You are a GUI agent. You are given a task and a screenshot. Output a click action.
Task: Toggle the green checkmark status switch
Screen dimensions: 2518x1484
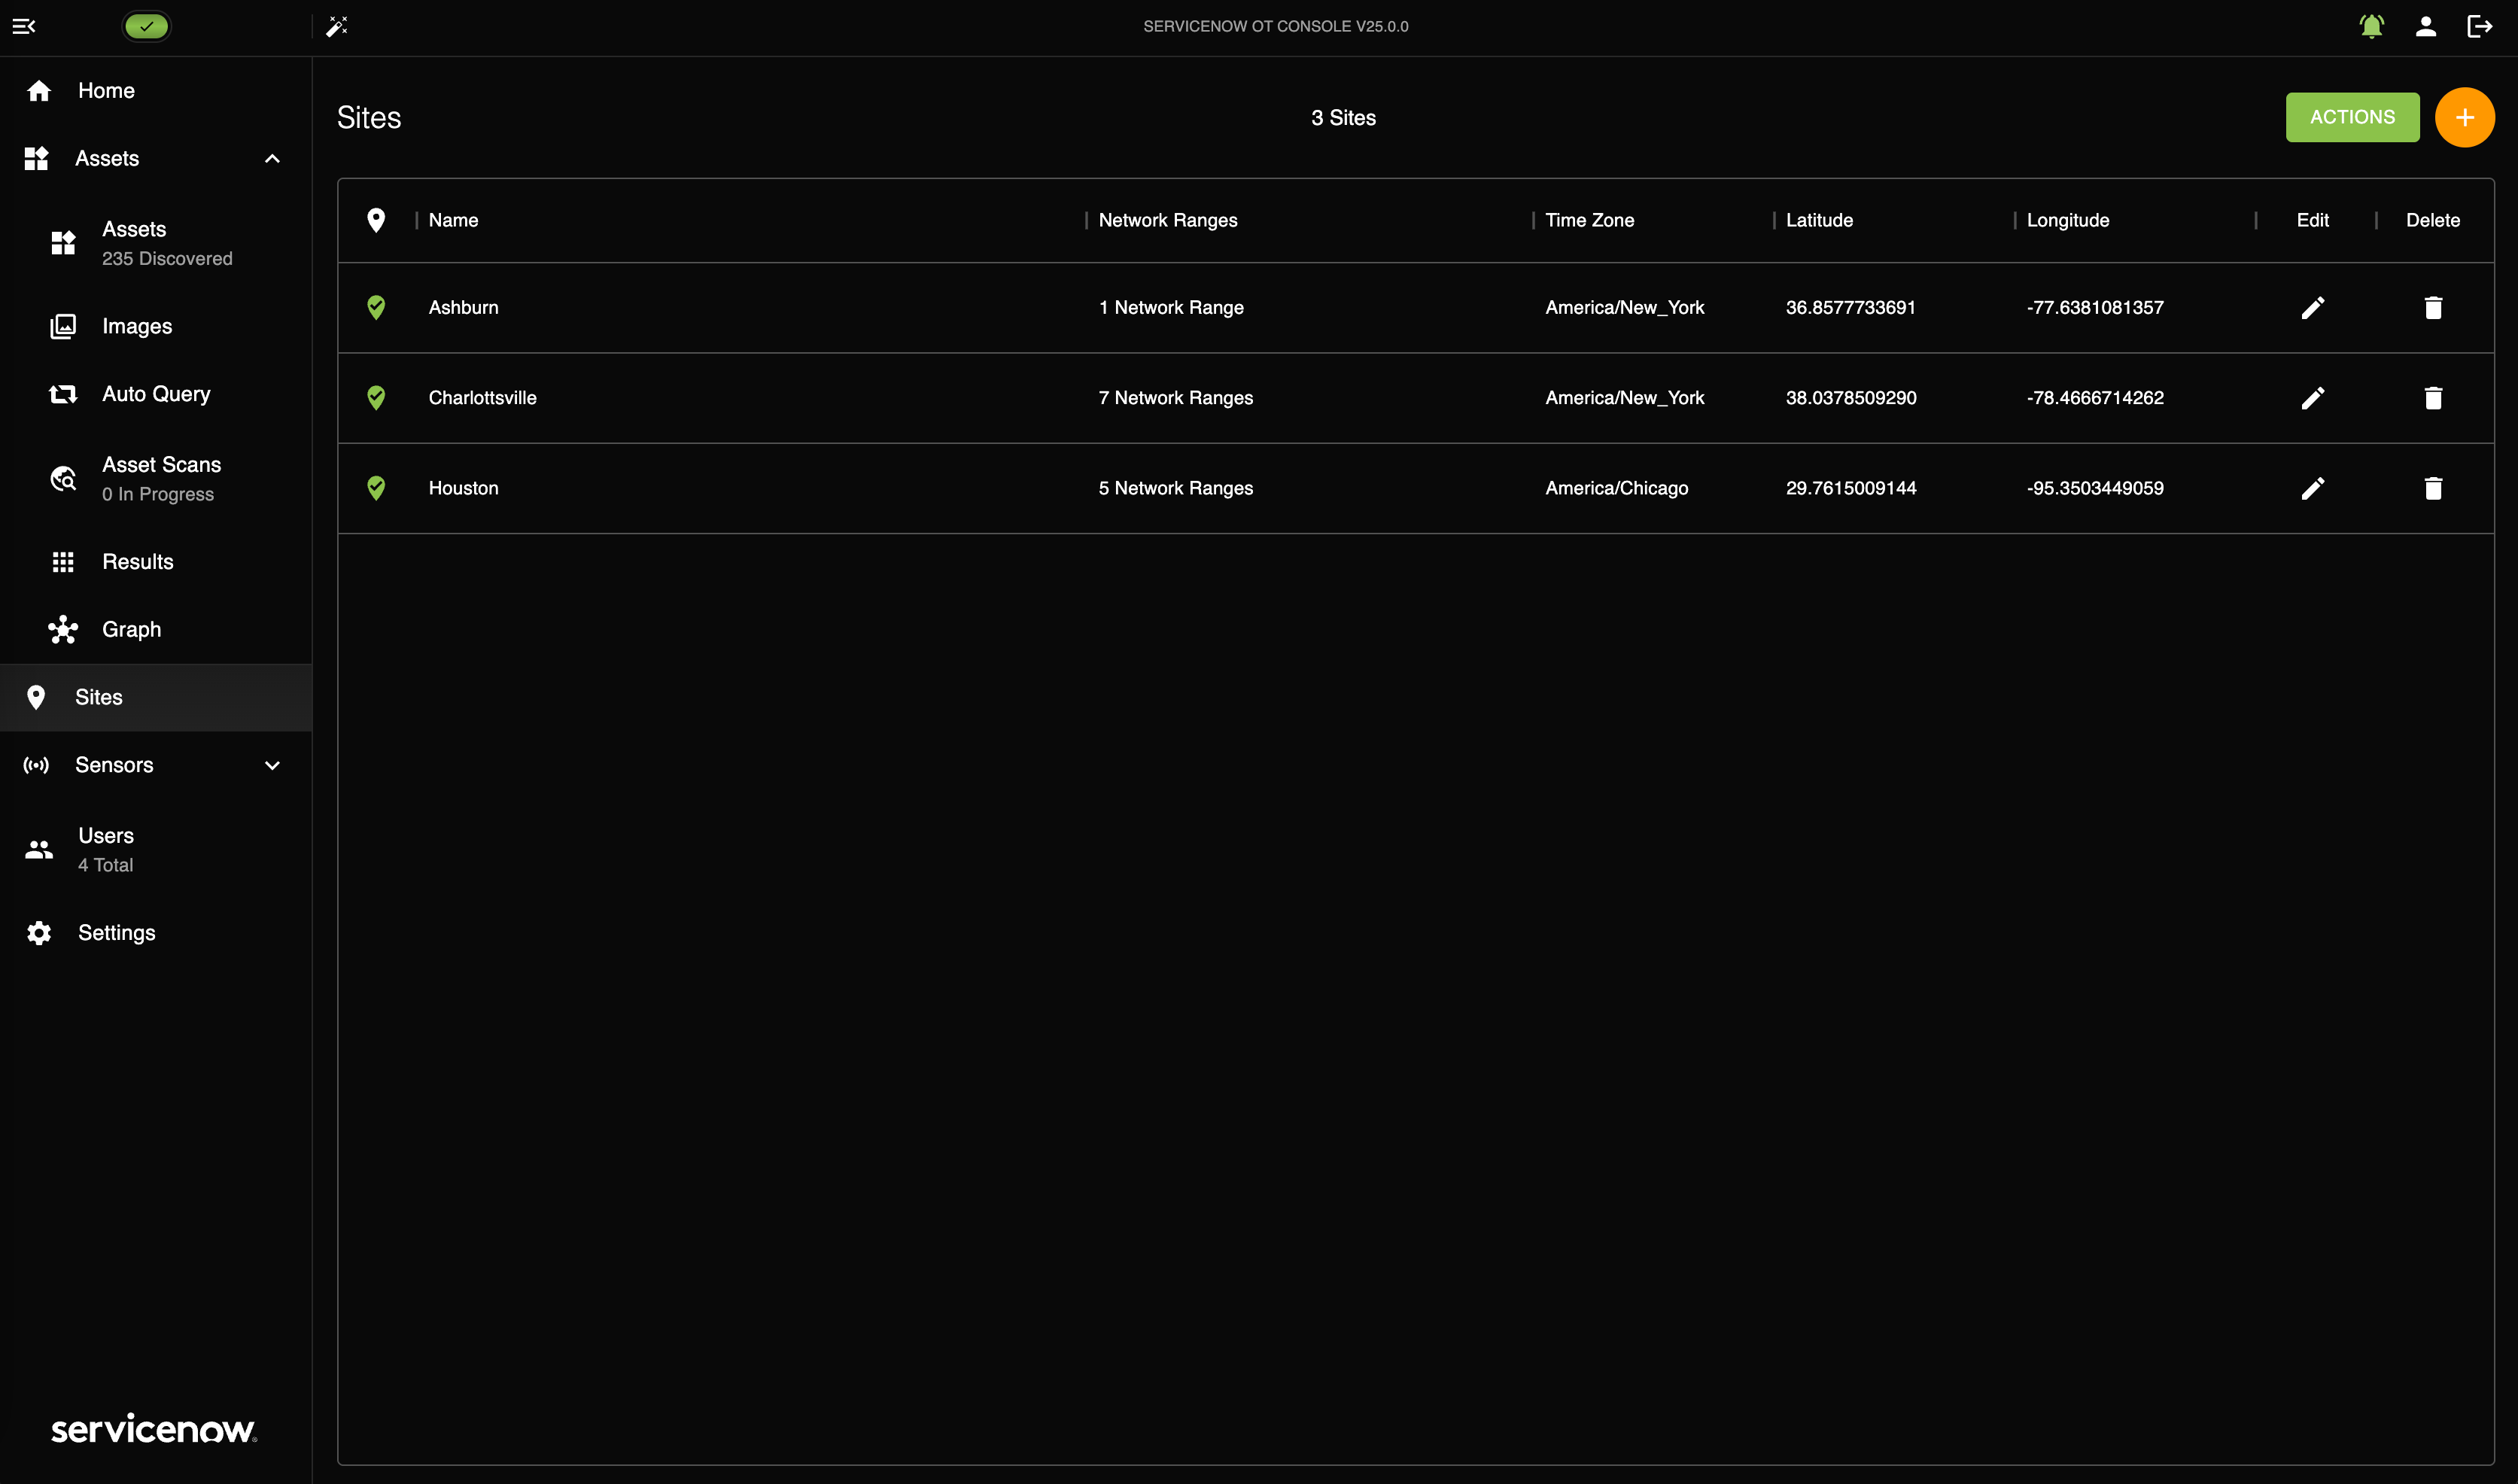[x=147, y=26]
